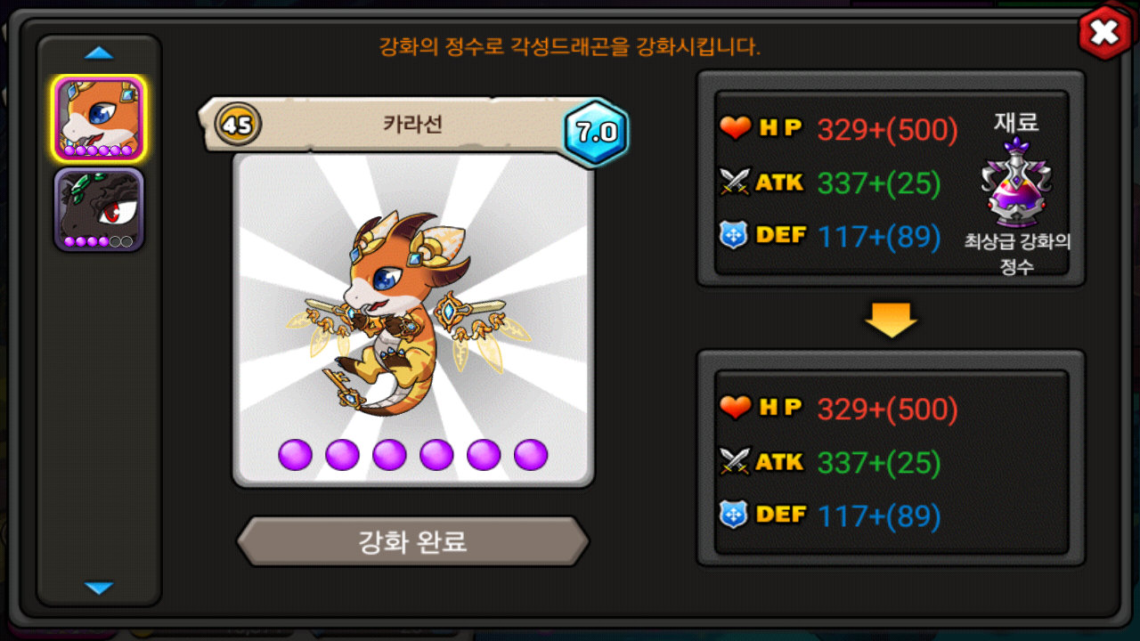Tap the last purple enhancement orb

point(531,455)
